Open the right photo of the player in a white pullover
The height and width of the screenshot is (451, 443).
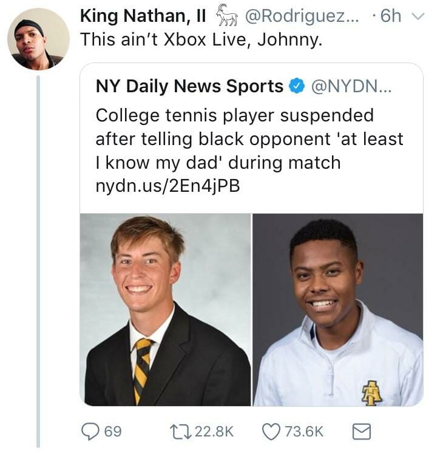click(x=337, y=310)
